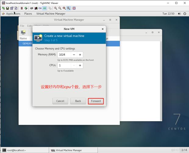The width and height of the screenshot is (189, 153).
Task: Open Edit menu in Virtual Machine Manager
Action: point(29,26)
